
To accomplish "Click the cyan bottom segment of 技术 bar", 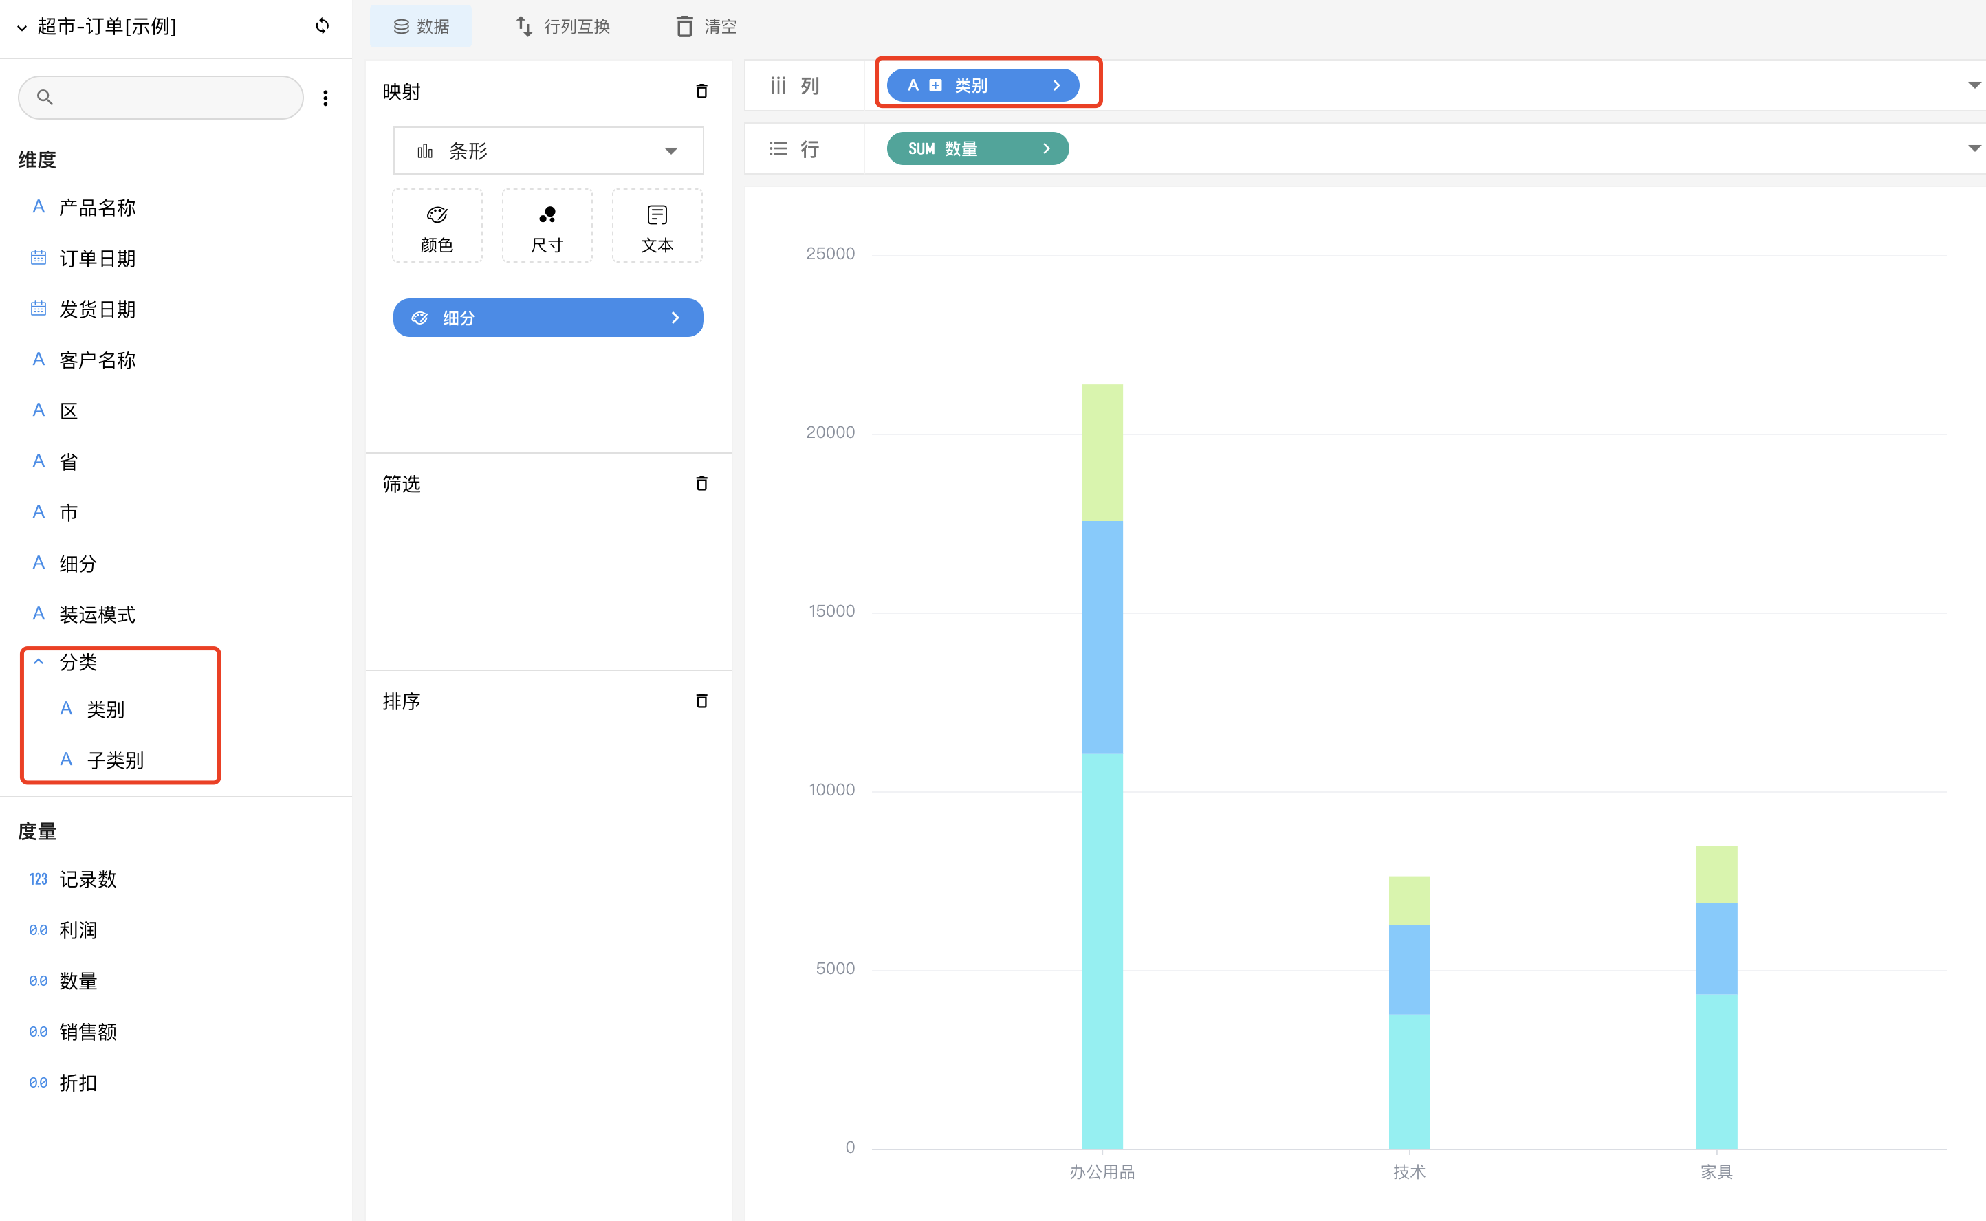I will [x=1409, y=1082].
